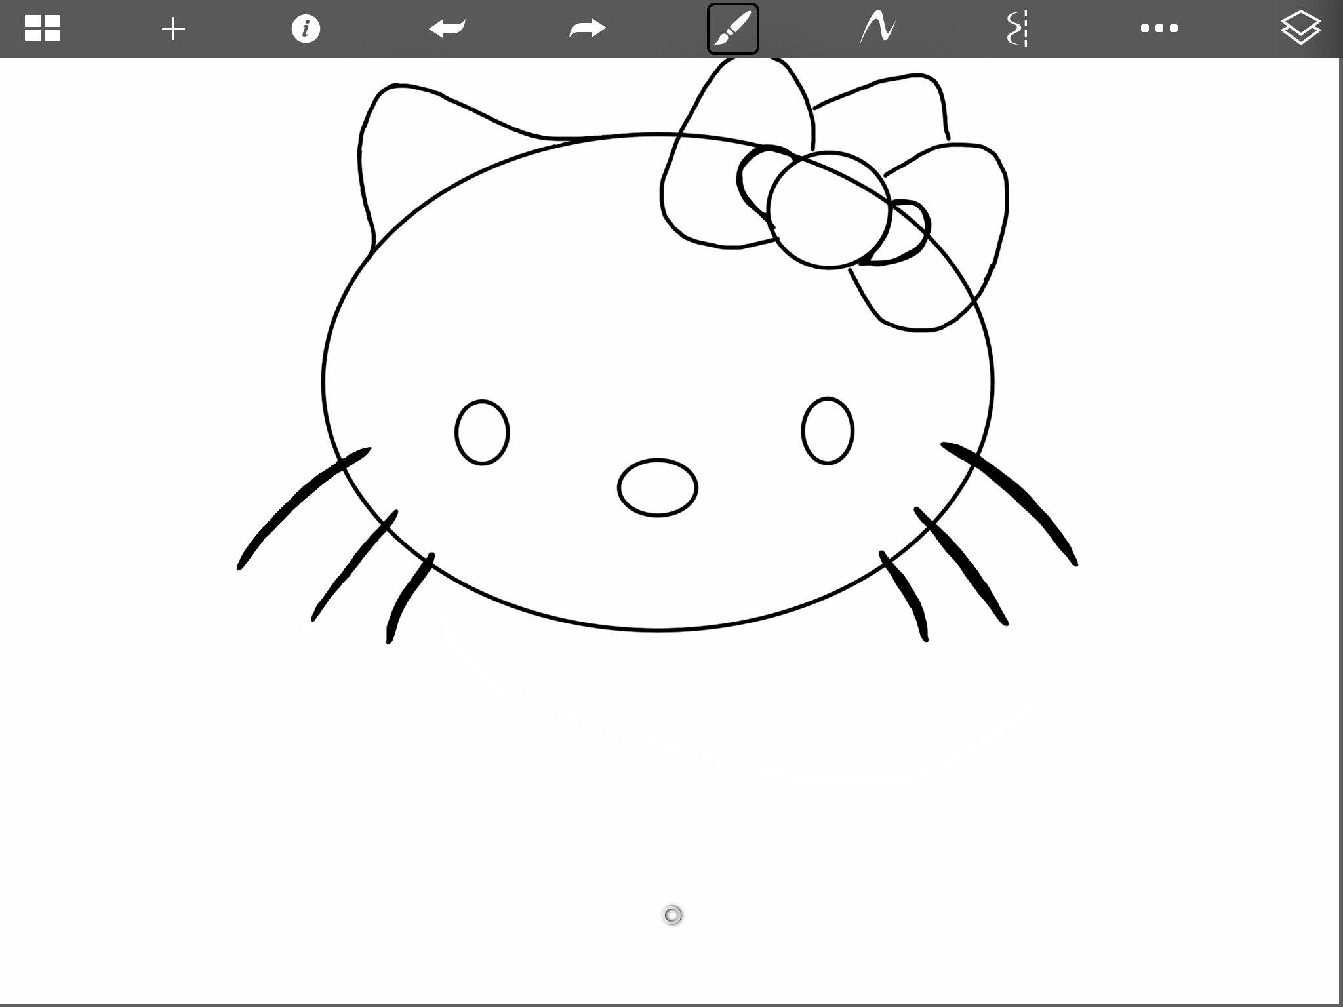1343x1007 pixels.
Task: Toggle the symmetry tool
Action: [x=1017, y=29]
